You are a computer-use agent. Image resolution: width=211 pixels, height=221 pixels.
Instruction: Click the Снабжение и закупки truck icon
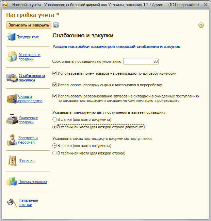12,78
